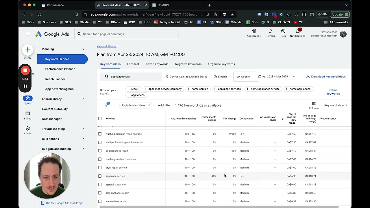
Task: Click the Refine keywords link
Action: coord(333,92)
